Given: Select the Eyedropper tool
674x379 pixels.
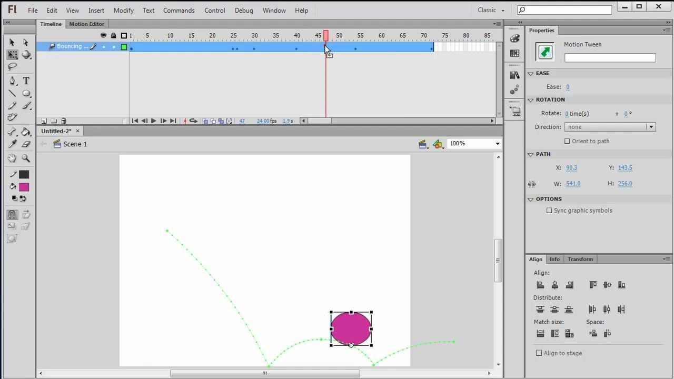Looking at the screenshot, I should coord(12,144).
